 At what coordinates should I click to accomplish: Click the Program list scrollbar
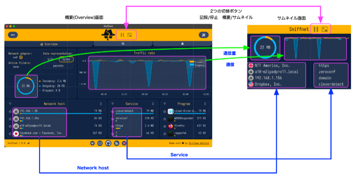(209, 111)
